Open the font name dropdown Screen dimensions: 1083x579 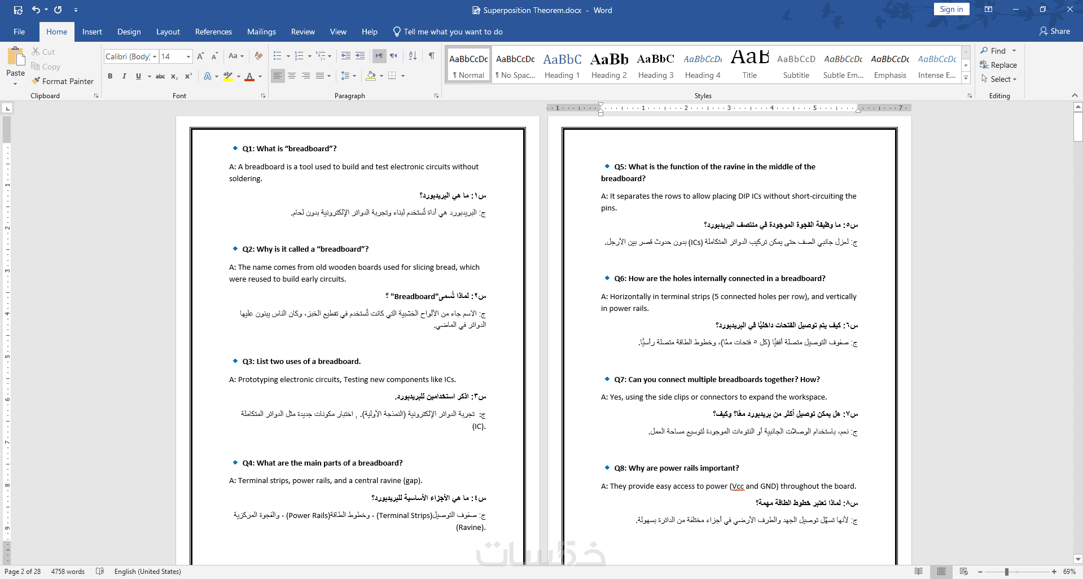click(155, 56)
